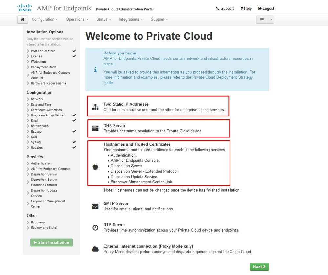The image size is (328, 275).
Task: Click the Support phone link in header
Action: click(225, 8)
